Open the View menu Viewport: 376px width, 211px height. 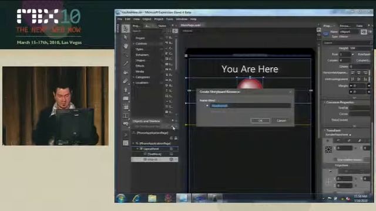click(x=136, y=19)
